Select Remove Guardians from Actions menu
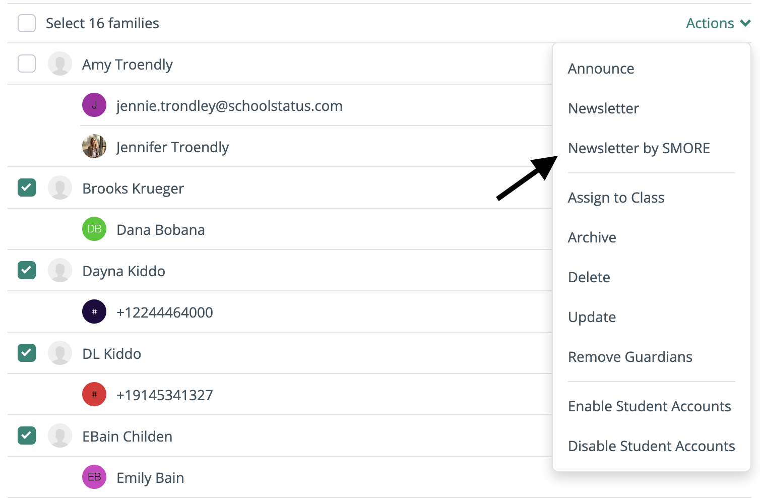 coord(630,357)
